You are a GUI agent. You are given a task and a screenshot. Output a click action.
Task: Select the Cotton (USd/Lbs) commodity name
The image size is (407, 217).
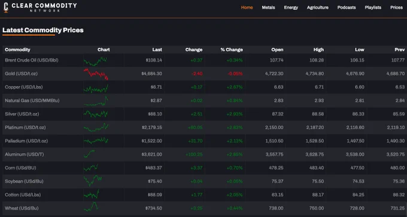(x=23, y=195)
